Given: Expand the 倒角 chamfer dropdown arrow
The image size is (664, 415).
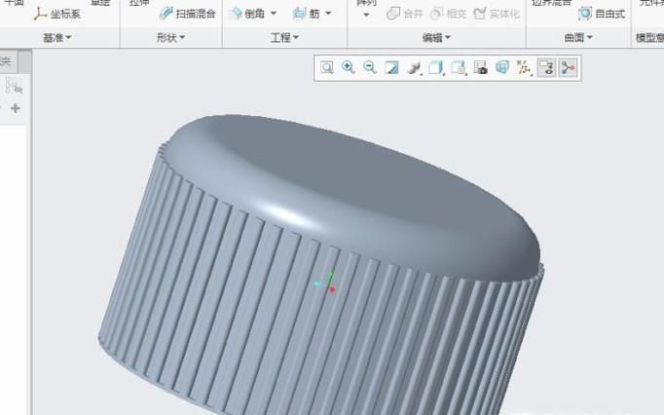Looking at the screenshot, I should [274, 14].
